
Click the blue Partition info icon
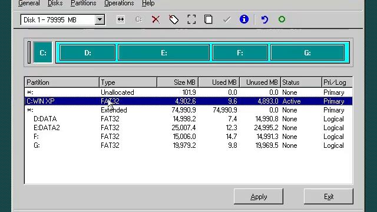pyautogui.click(x=244, y=19)
